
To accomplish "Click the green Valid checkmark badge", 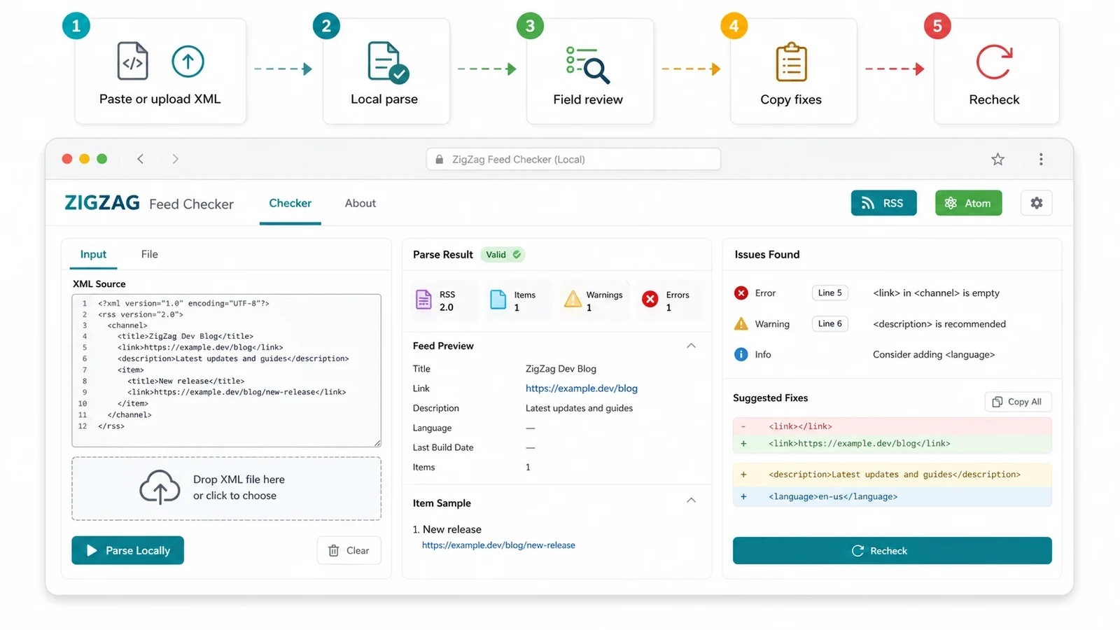I will 503,255.
